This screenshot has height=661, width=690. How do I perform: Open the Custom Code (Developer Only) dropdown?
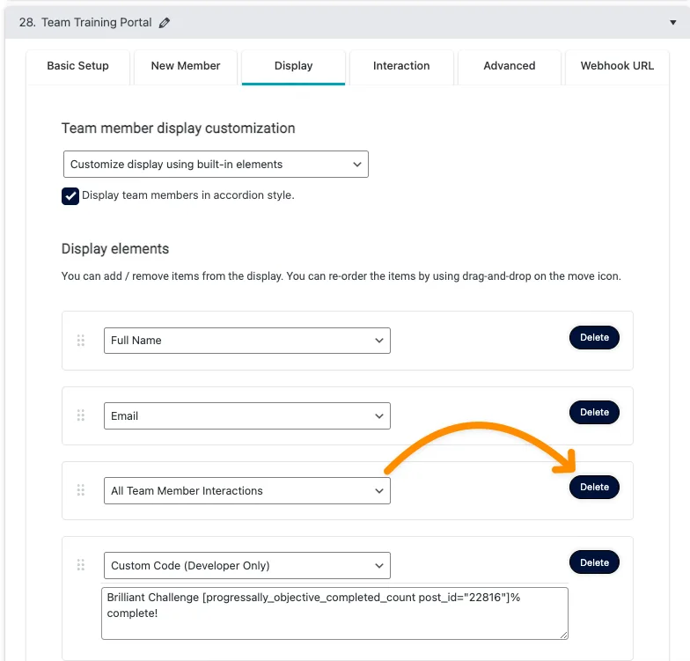tap(246, 565)
